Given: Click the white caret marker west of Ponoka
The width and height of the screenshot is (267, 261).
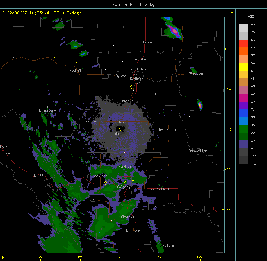Looking at the screenshot, I should click(113, 46).
